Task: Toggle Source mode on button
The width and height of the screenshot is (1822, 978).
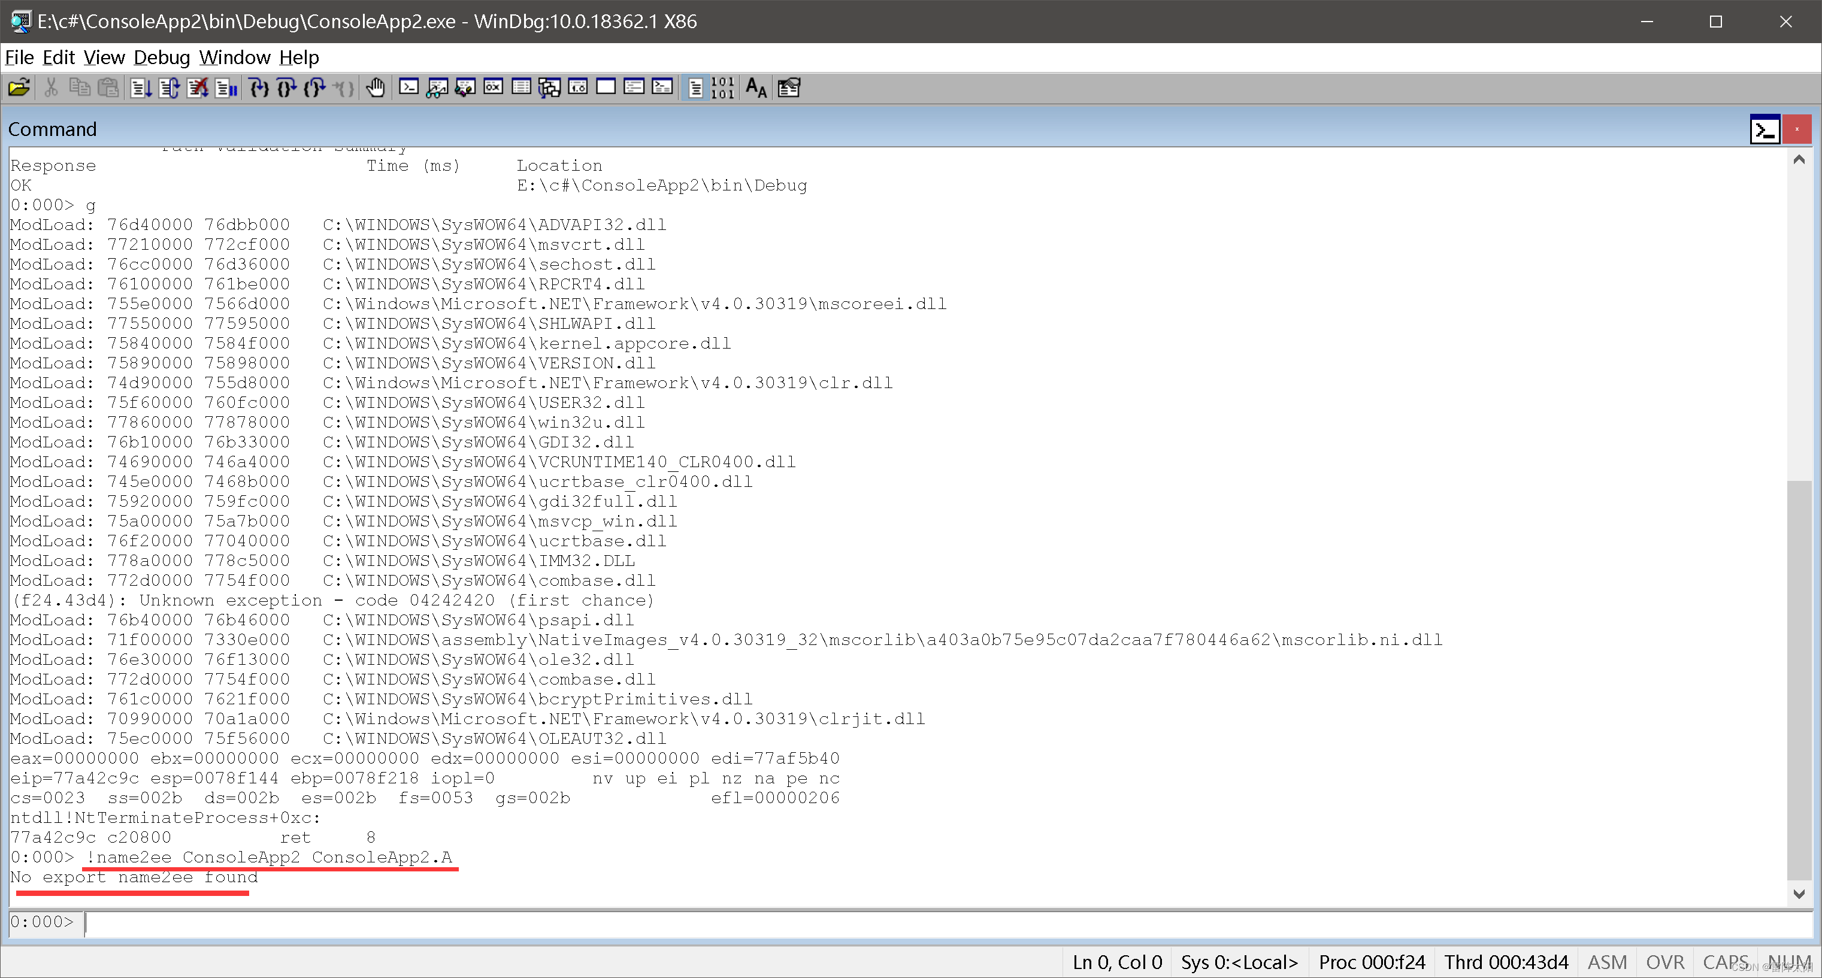Action: 695,87
